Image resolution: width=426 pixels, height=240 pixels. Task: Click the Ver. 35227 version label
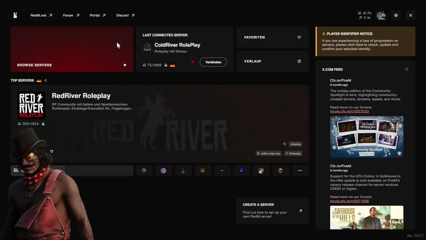pyautogui.click(x=415, y=236)
